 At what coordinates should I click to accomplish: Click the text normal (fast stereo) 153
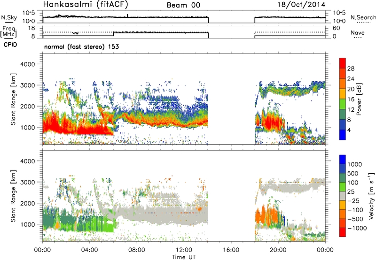81,46
